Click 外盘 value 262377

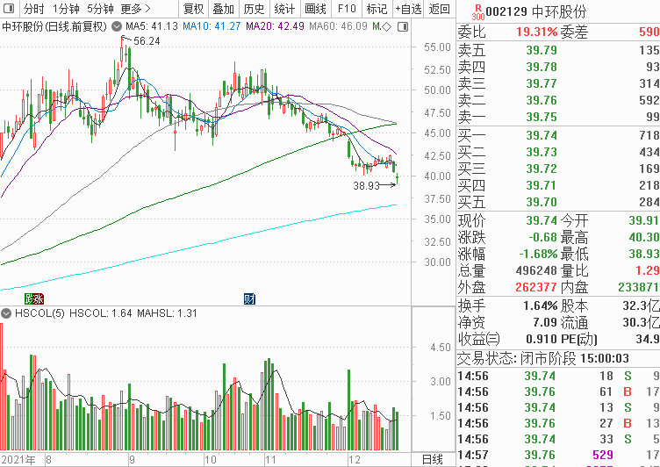pos(536,288)
